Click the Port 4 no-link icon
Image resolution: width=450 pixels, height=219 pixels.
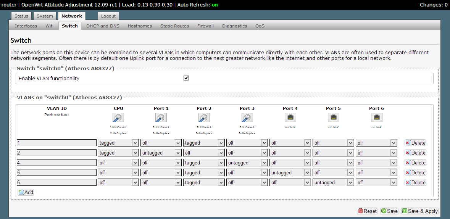(290, 118)
